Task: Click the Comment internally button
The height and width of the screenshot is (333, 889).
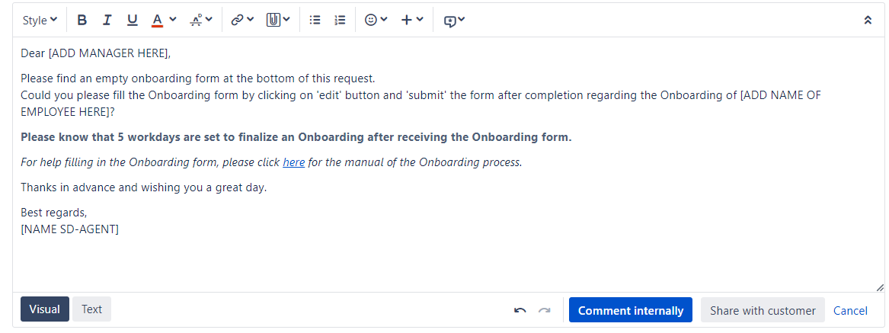Action: click(x=631, y=310)
